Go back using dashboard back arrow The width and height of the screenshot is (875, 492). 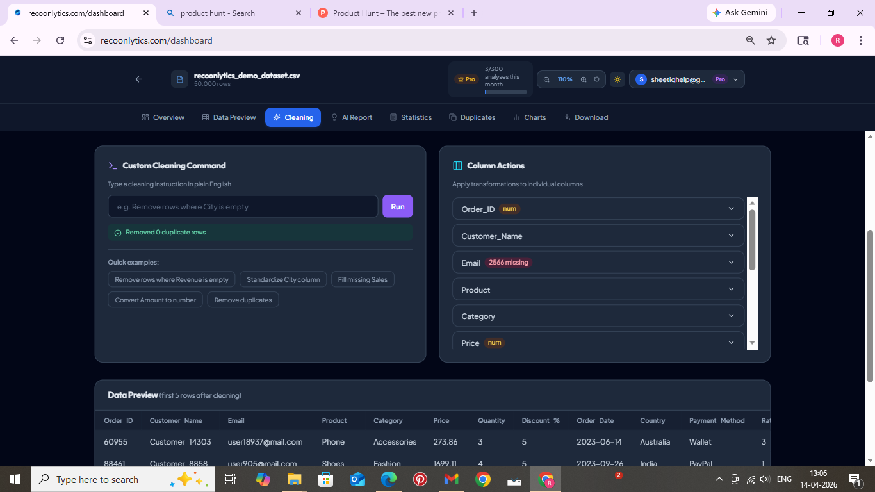pyautogui.click(x=138, y=79)
